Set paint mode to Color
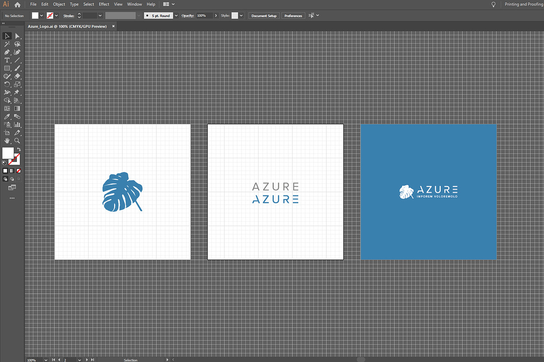This screenshot has width=544, height=362. (x=5, y=171)
